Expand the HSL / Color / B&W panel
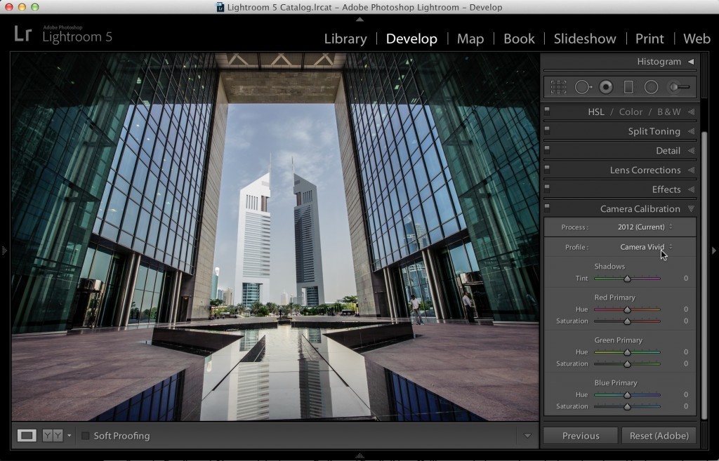This screenshot has width=719, height=461. [691, 112]
